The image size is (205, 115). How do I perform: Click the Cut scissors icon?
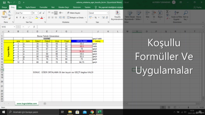[x=9, y=12]
